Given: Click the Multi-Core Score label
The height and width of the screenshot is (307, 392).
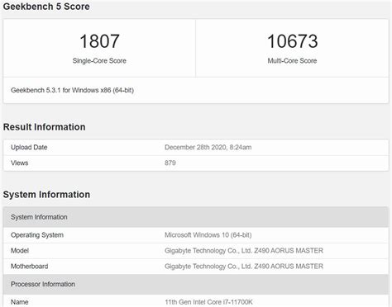Looking at the screenshot, I should (292, 61).
